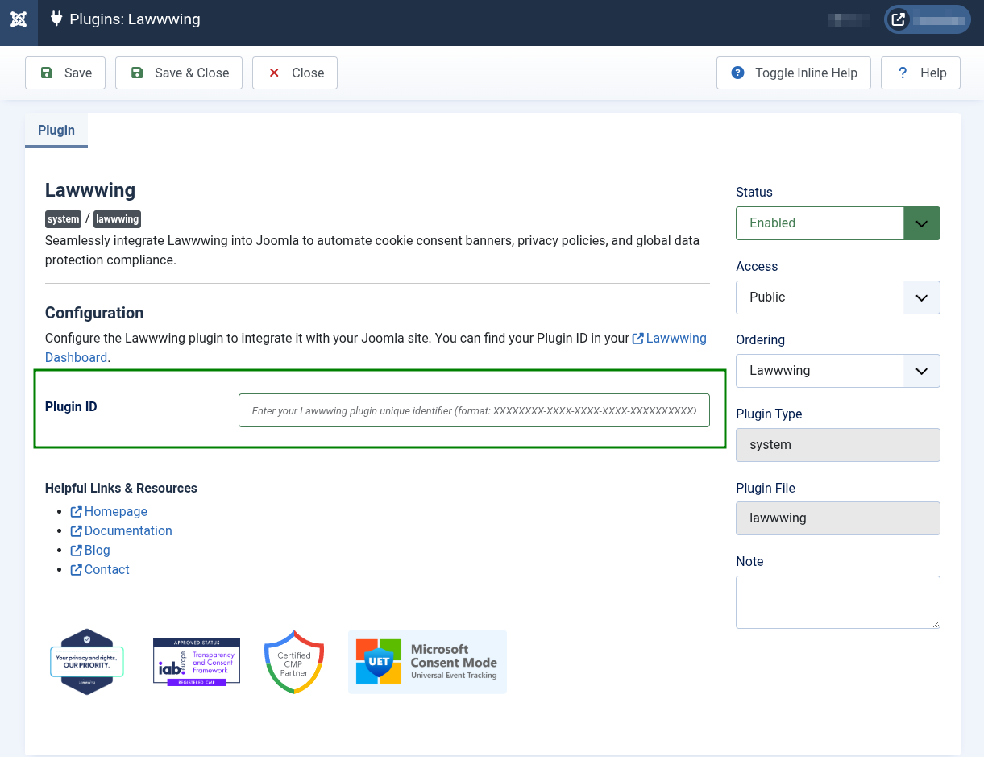Viewport: 984px width, 757px height.
Task: Click the Lawwwing privacy shield badge
Action: pos(87,661)
